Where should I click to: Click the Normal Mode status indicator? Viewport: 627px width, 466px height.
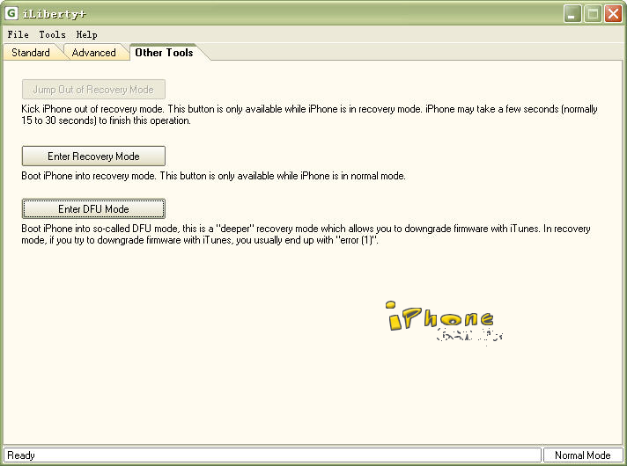tap(583, 455)
